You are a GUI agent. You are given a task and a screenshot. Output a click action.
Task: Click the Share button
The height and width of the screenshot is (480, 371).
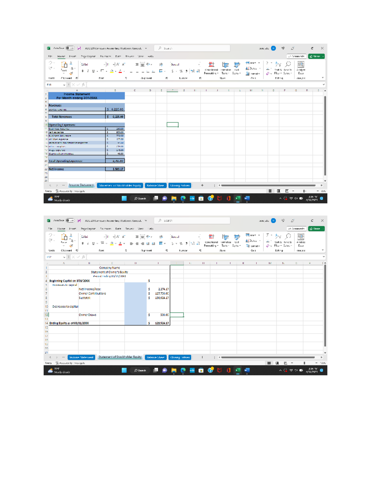pos(315,57)
